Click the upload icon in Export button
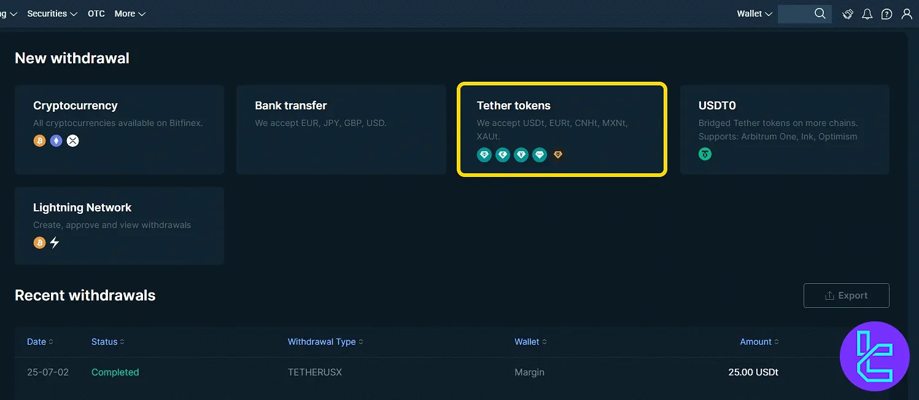919x400 pixels. [829, 296]
